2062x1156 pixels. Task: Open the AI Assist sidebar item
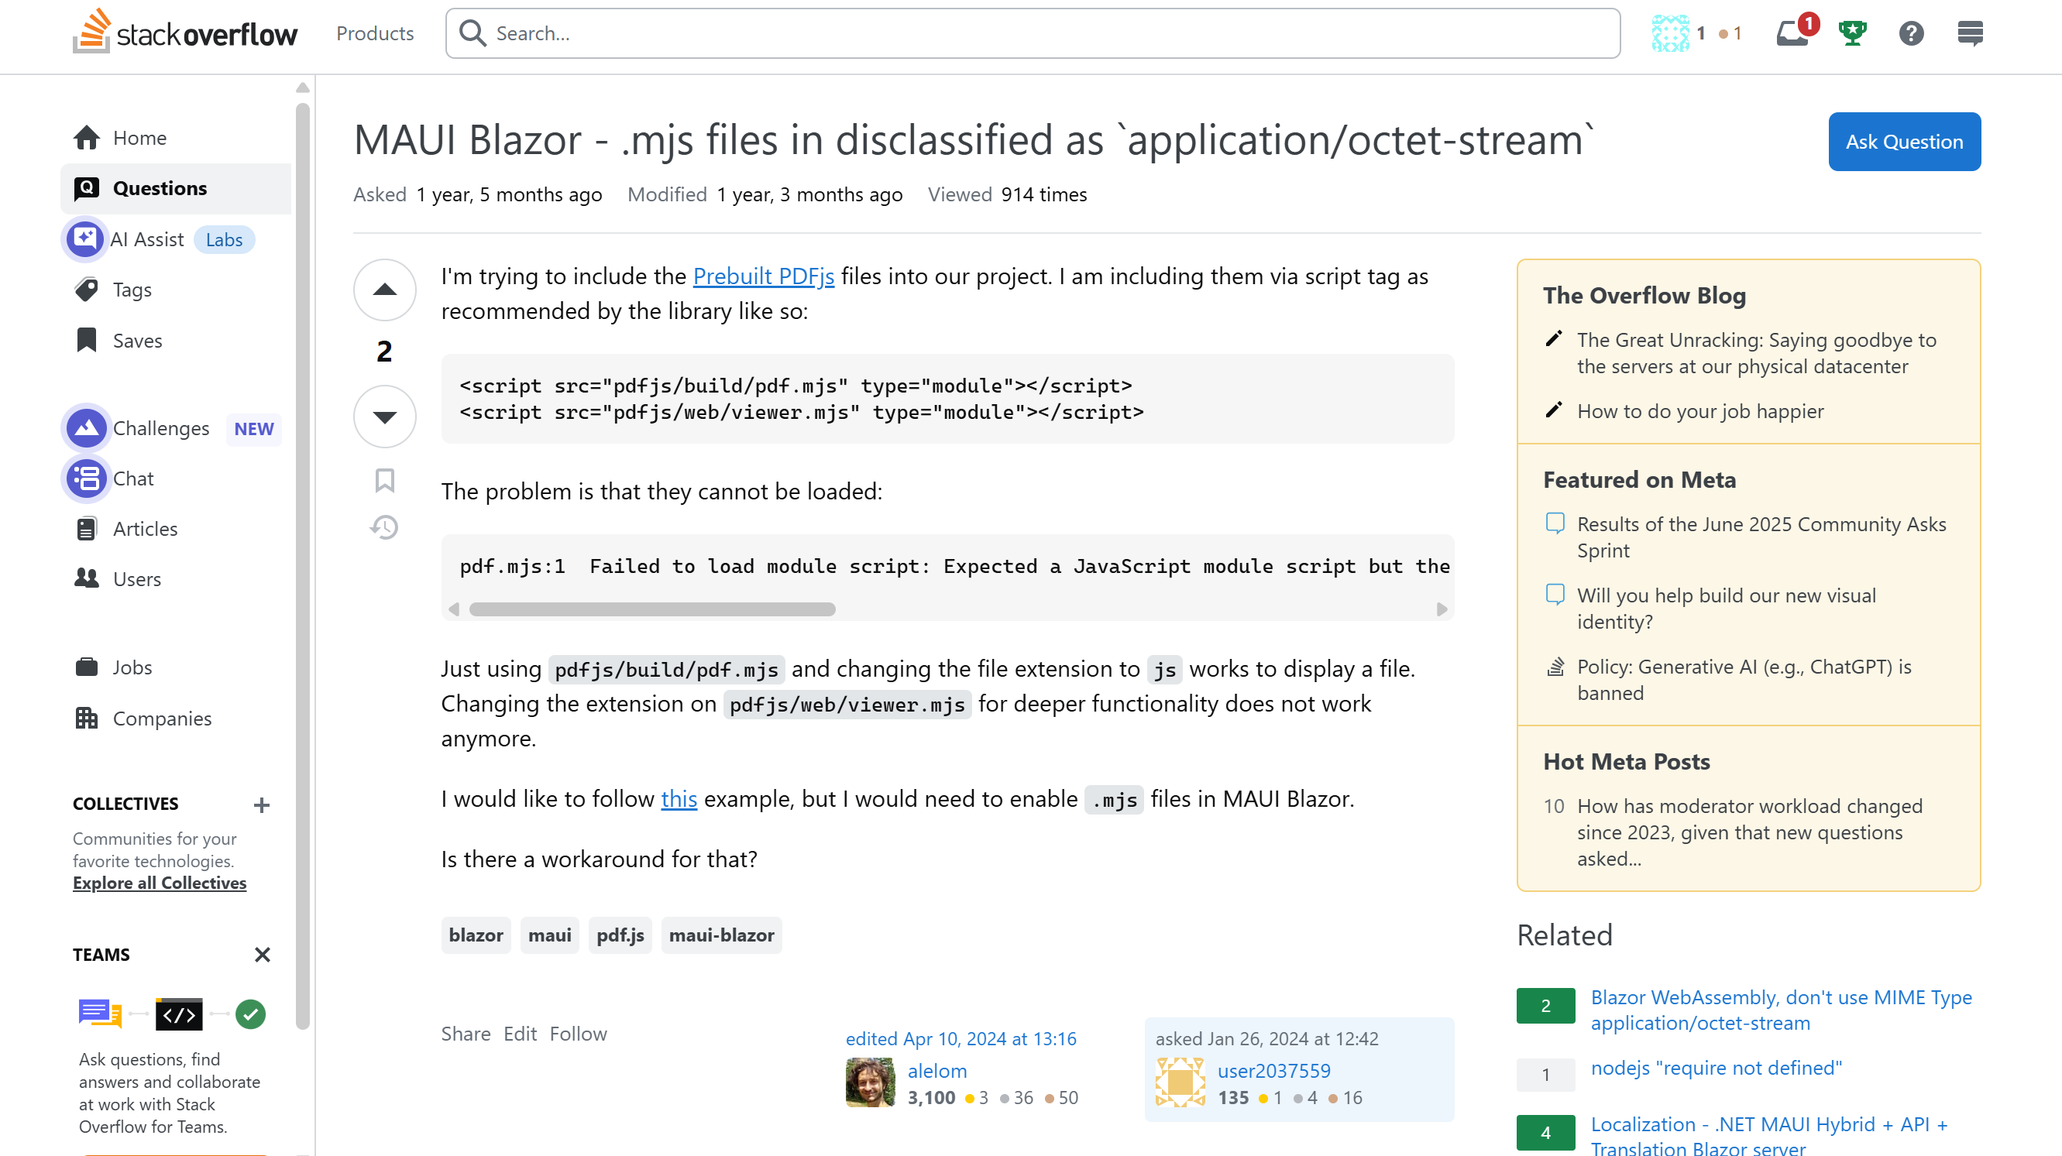pos(146,239)
